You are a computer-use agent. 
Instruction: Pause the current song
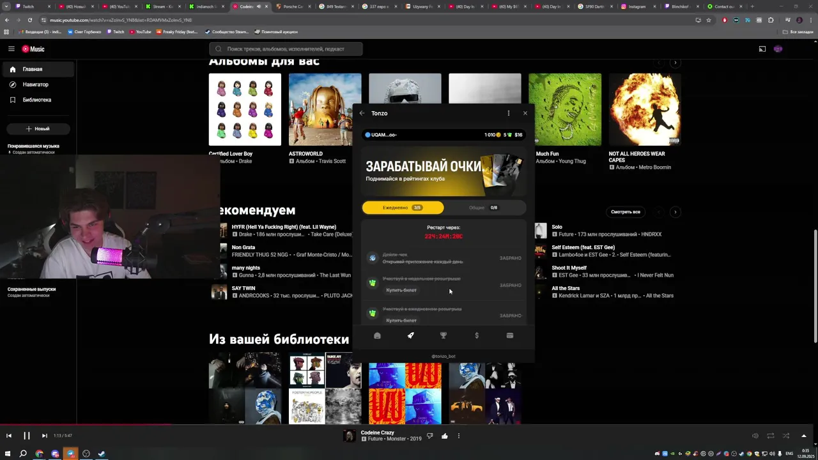click(x=27, y=436)
